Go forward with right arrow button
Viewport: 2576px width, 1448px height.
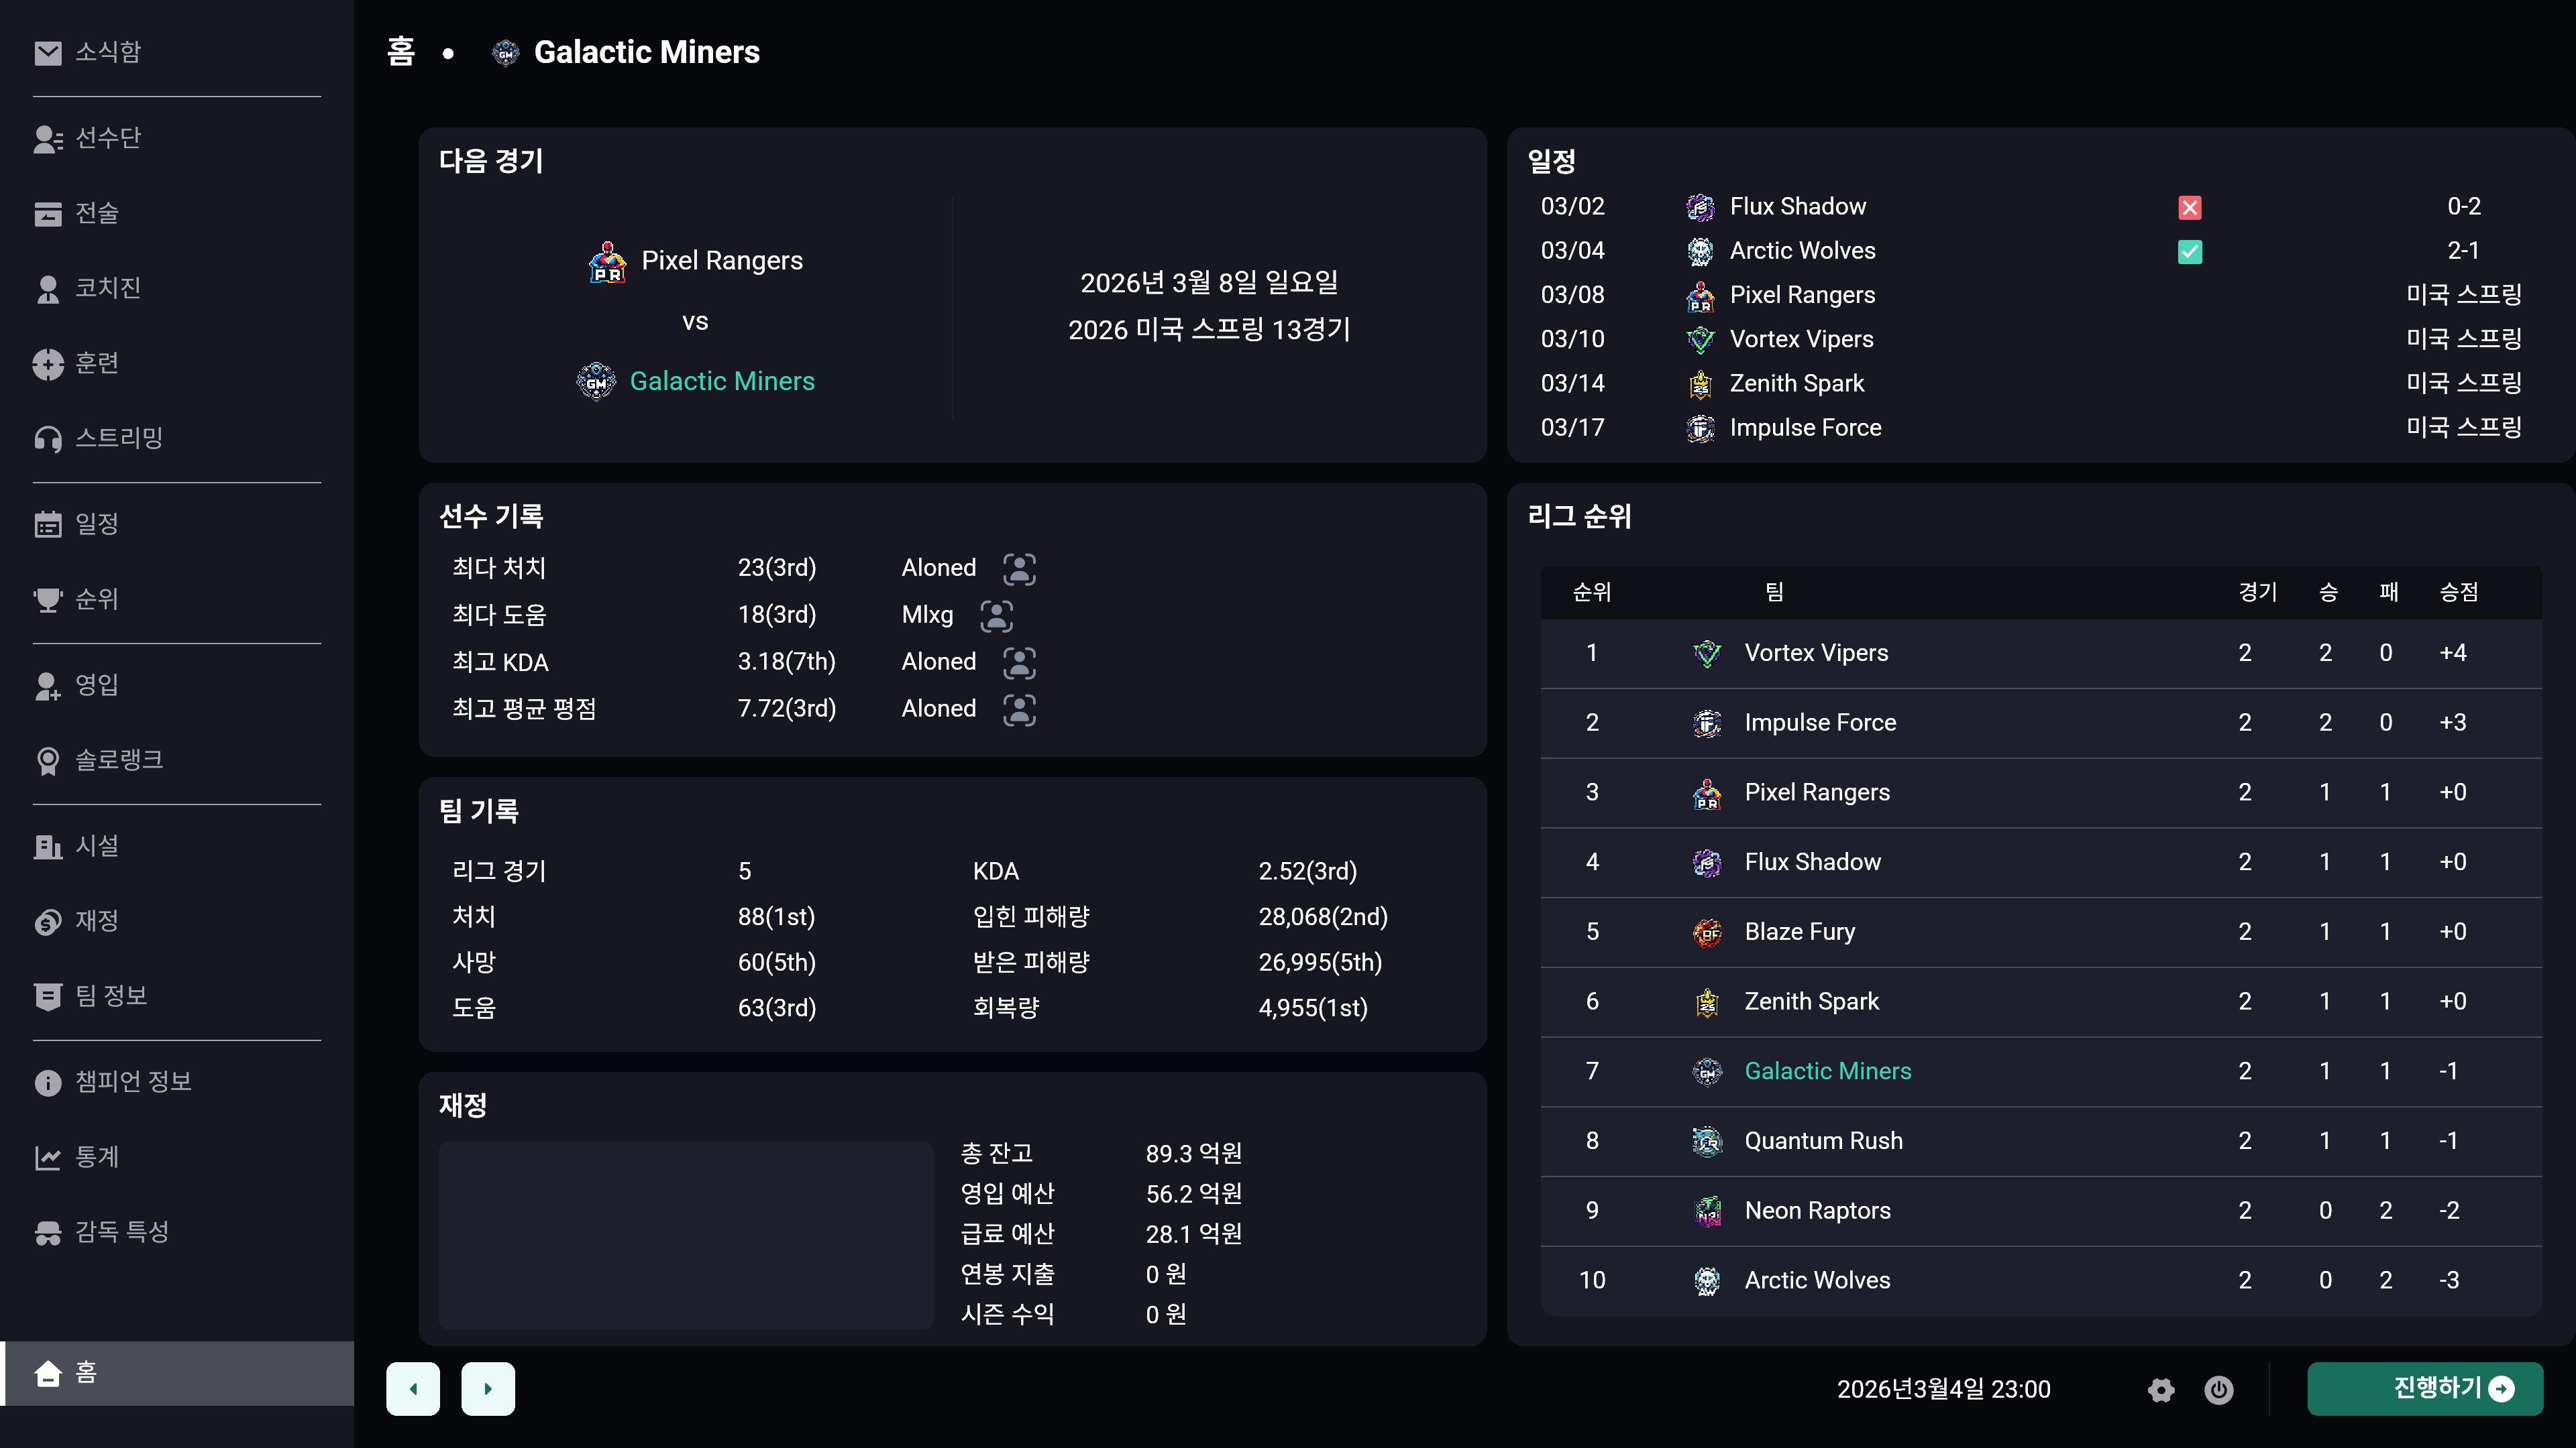(x=488, y=1389)
